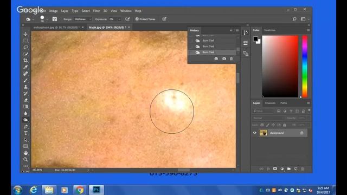The width and height of the screenshot is (347, 195).
Task: Switch to the Swatches tab
Action: tap(270, 30)
